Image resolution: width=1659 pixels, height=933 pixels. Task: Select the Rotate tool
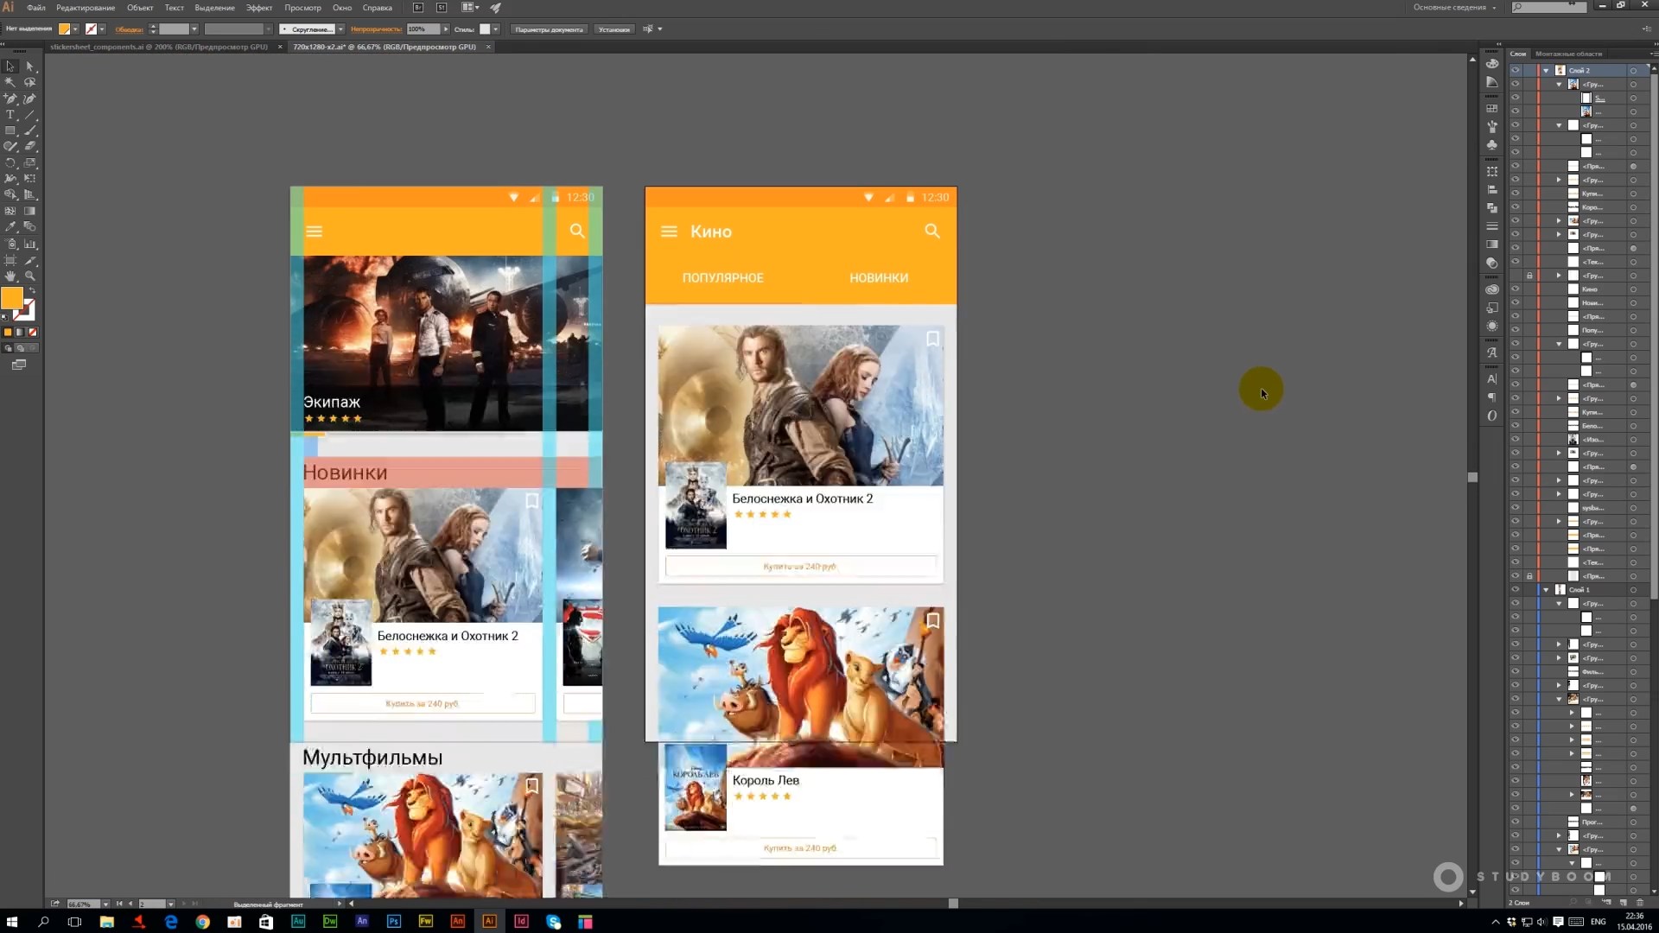pyautogui.click(x=10, y=162)
